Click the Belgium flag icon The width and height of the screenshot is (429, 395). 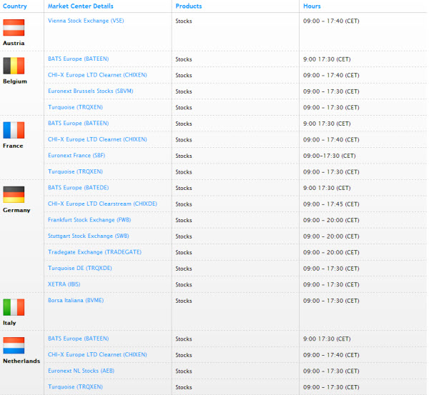(14, 66)
